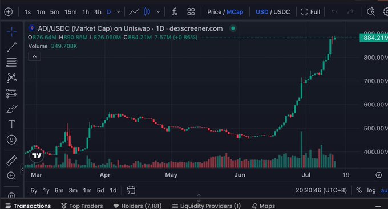
Task: Open the fx indicators menu
Action: (x=175, y=11)
